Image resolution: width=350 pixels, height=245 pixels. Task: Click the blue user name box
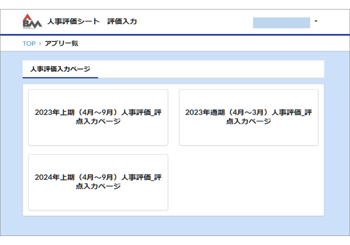281,23
